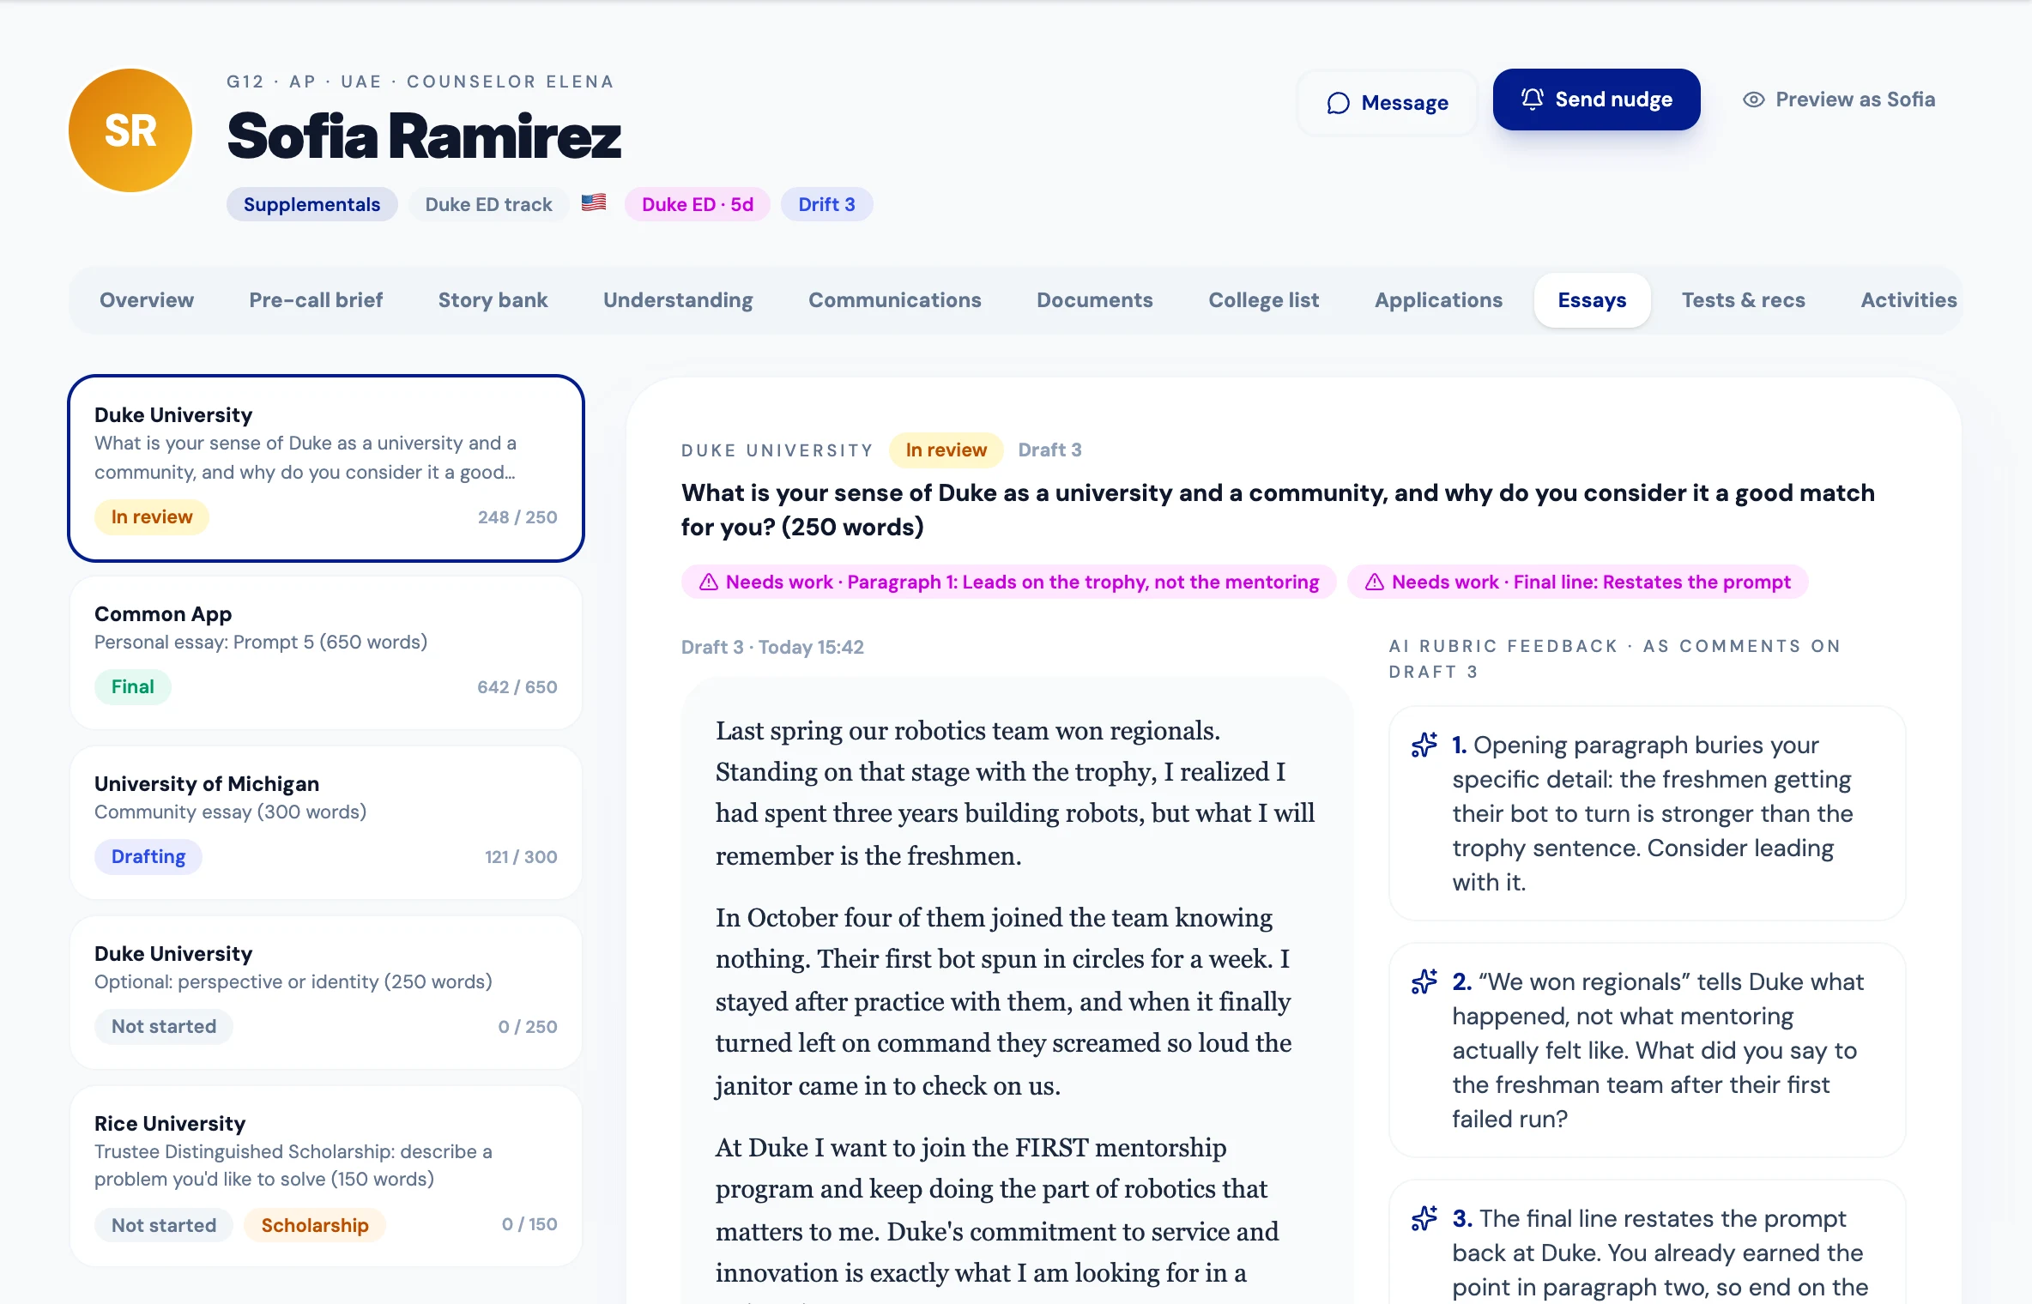2032x1304 pixels.
Task: Open the Pre-call brief tab
Action: tap(316, 300)
